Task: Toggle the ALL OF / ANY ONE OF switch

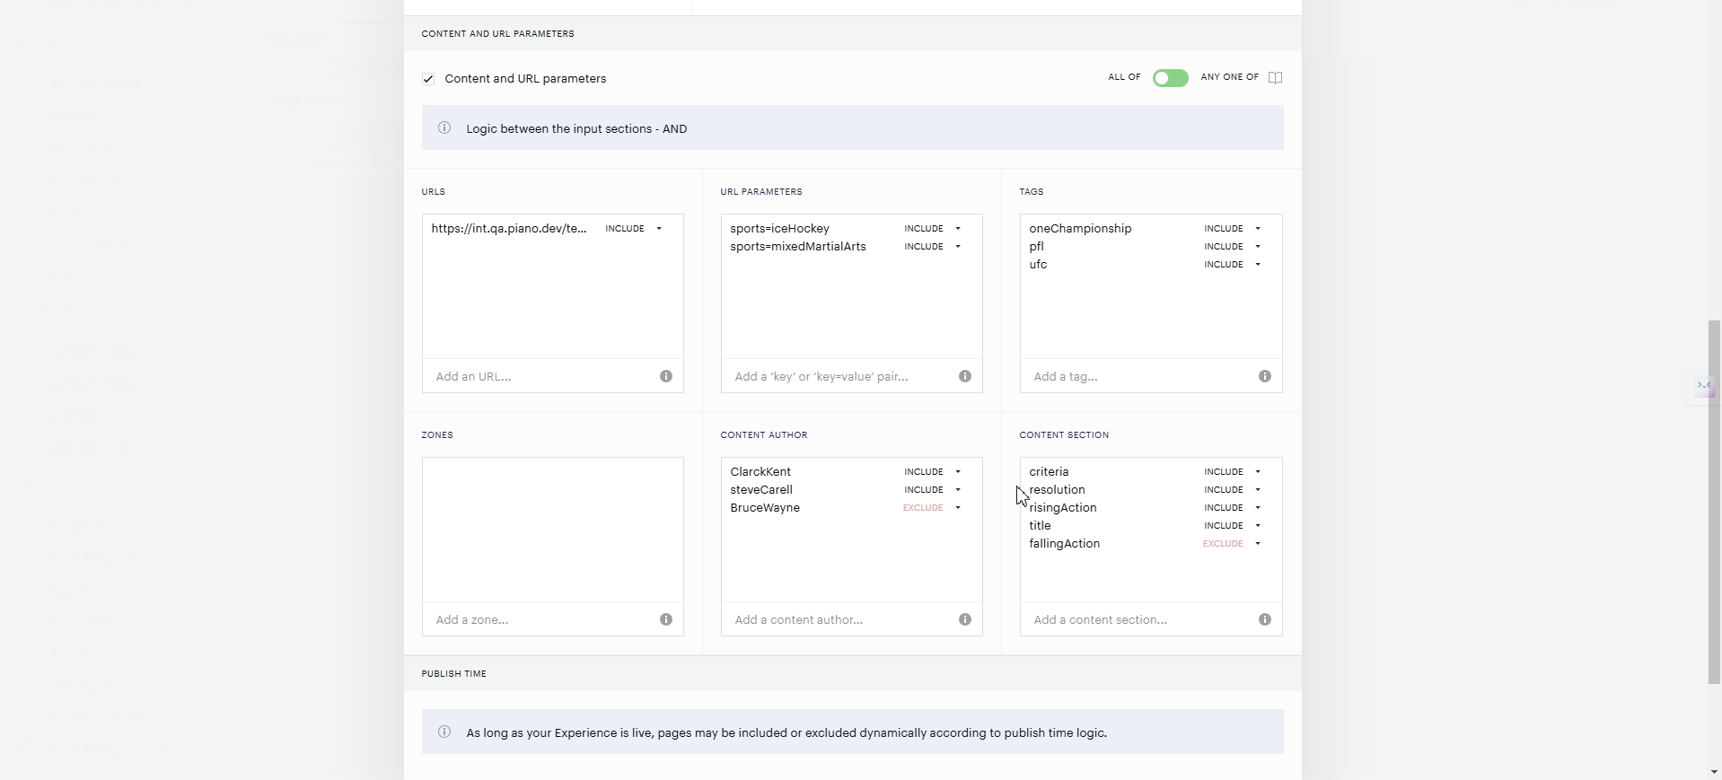Action: point(1171,78)
